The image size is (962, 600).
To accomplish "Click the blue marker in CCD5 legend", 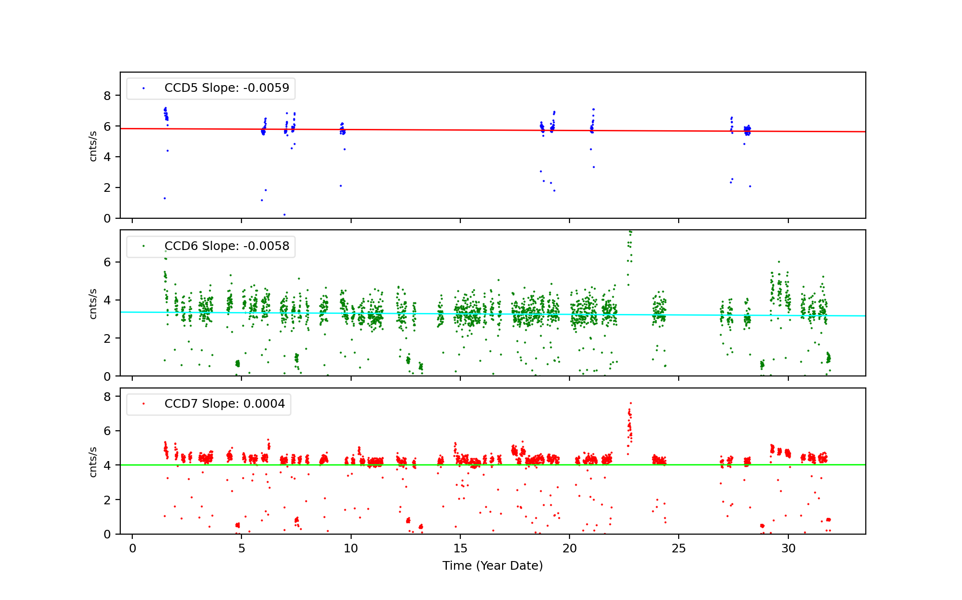I will 143,88.
